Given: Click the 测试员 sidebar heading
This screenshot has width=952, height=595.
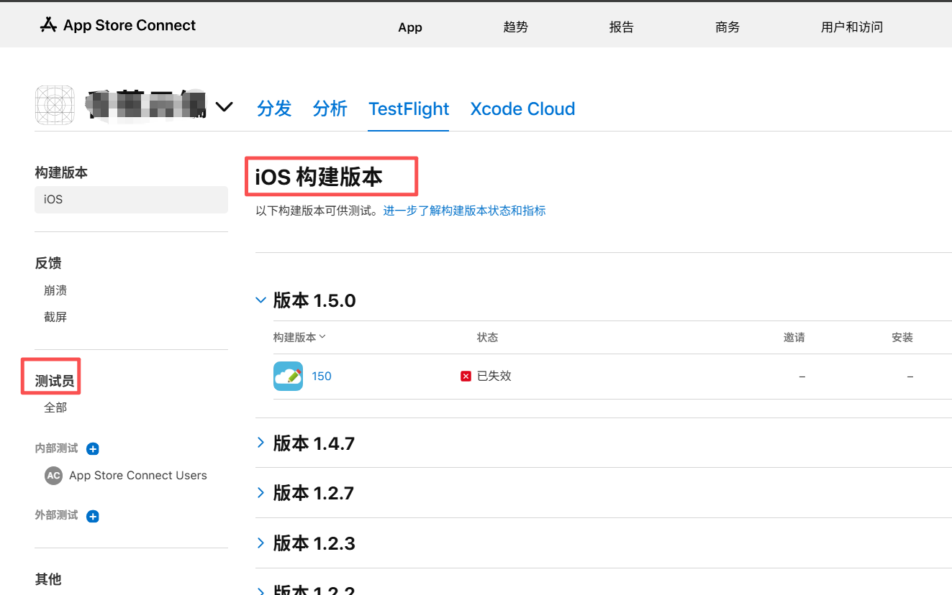Looking at the screenshot, I should (x=55, y=381).
